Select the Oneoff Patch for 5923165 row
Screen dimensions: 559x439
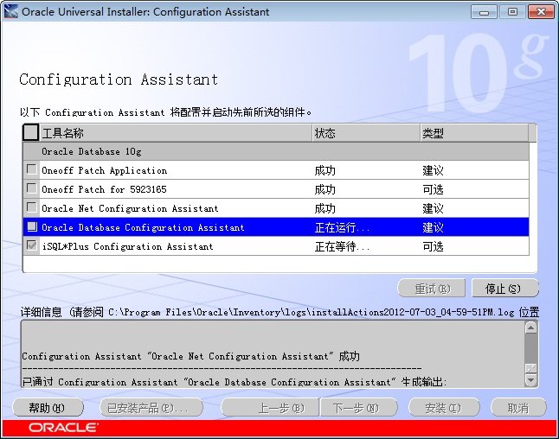pos(276,189)
